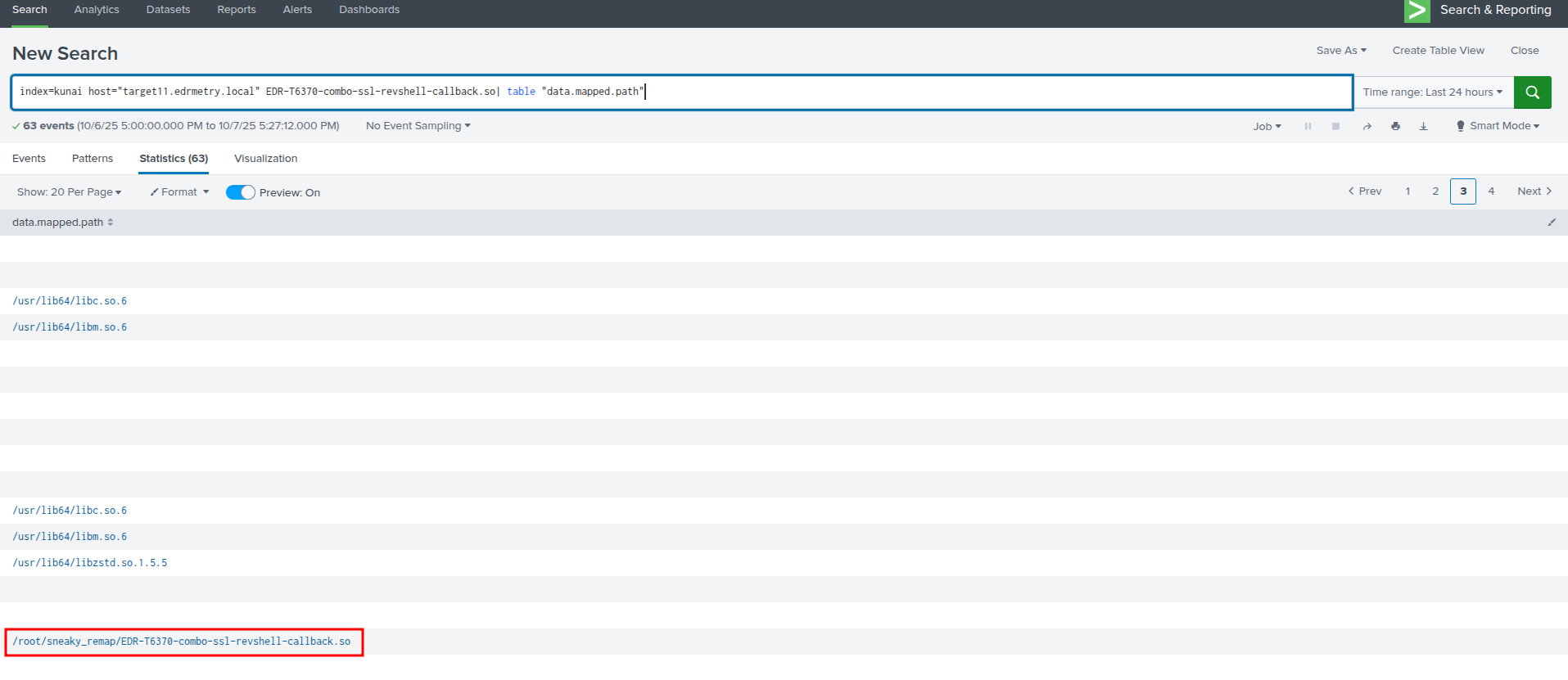Click the sneaky_remap revshell-callback.so path
Image resolution: width=1568 pixels, height=680 pixels.
coord(182,642)
